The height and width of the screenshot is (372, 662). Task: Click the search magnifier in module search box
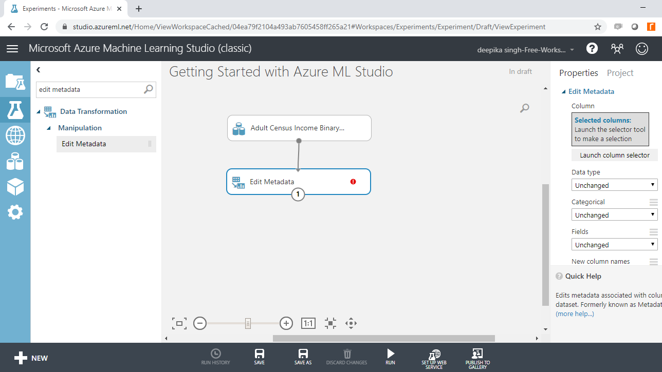tap(148, 89)
